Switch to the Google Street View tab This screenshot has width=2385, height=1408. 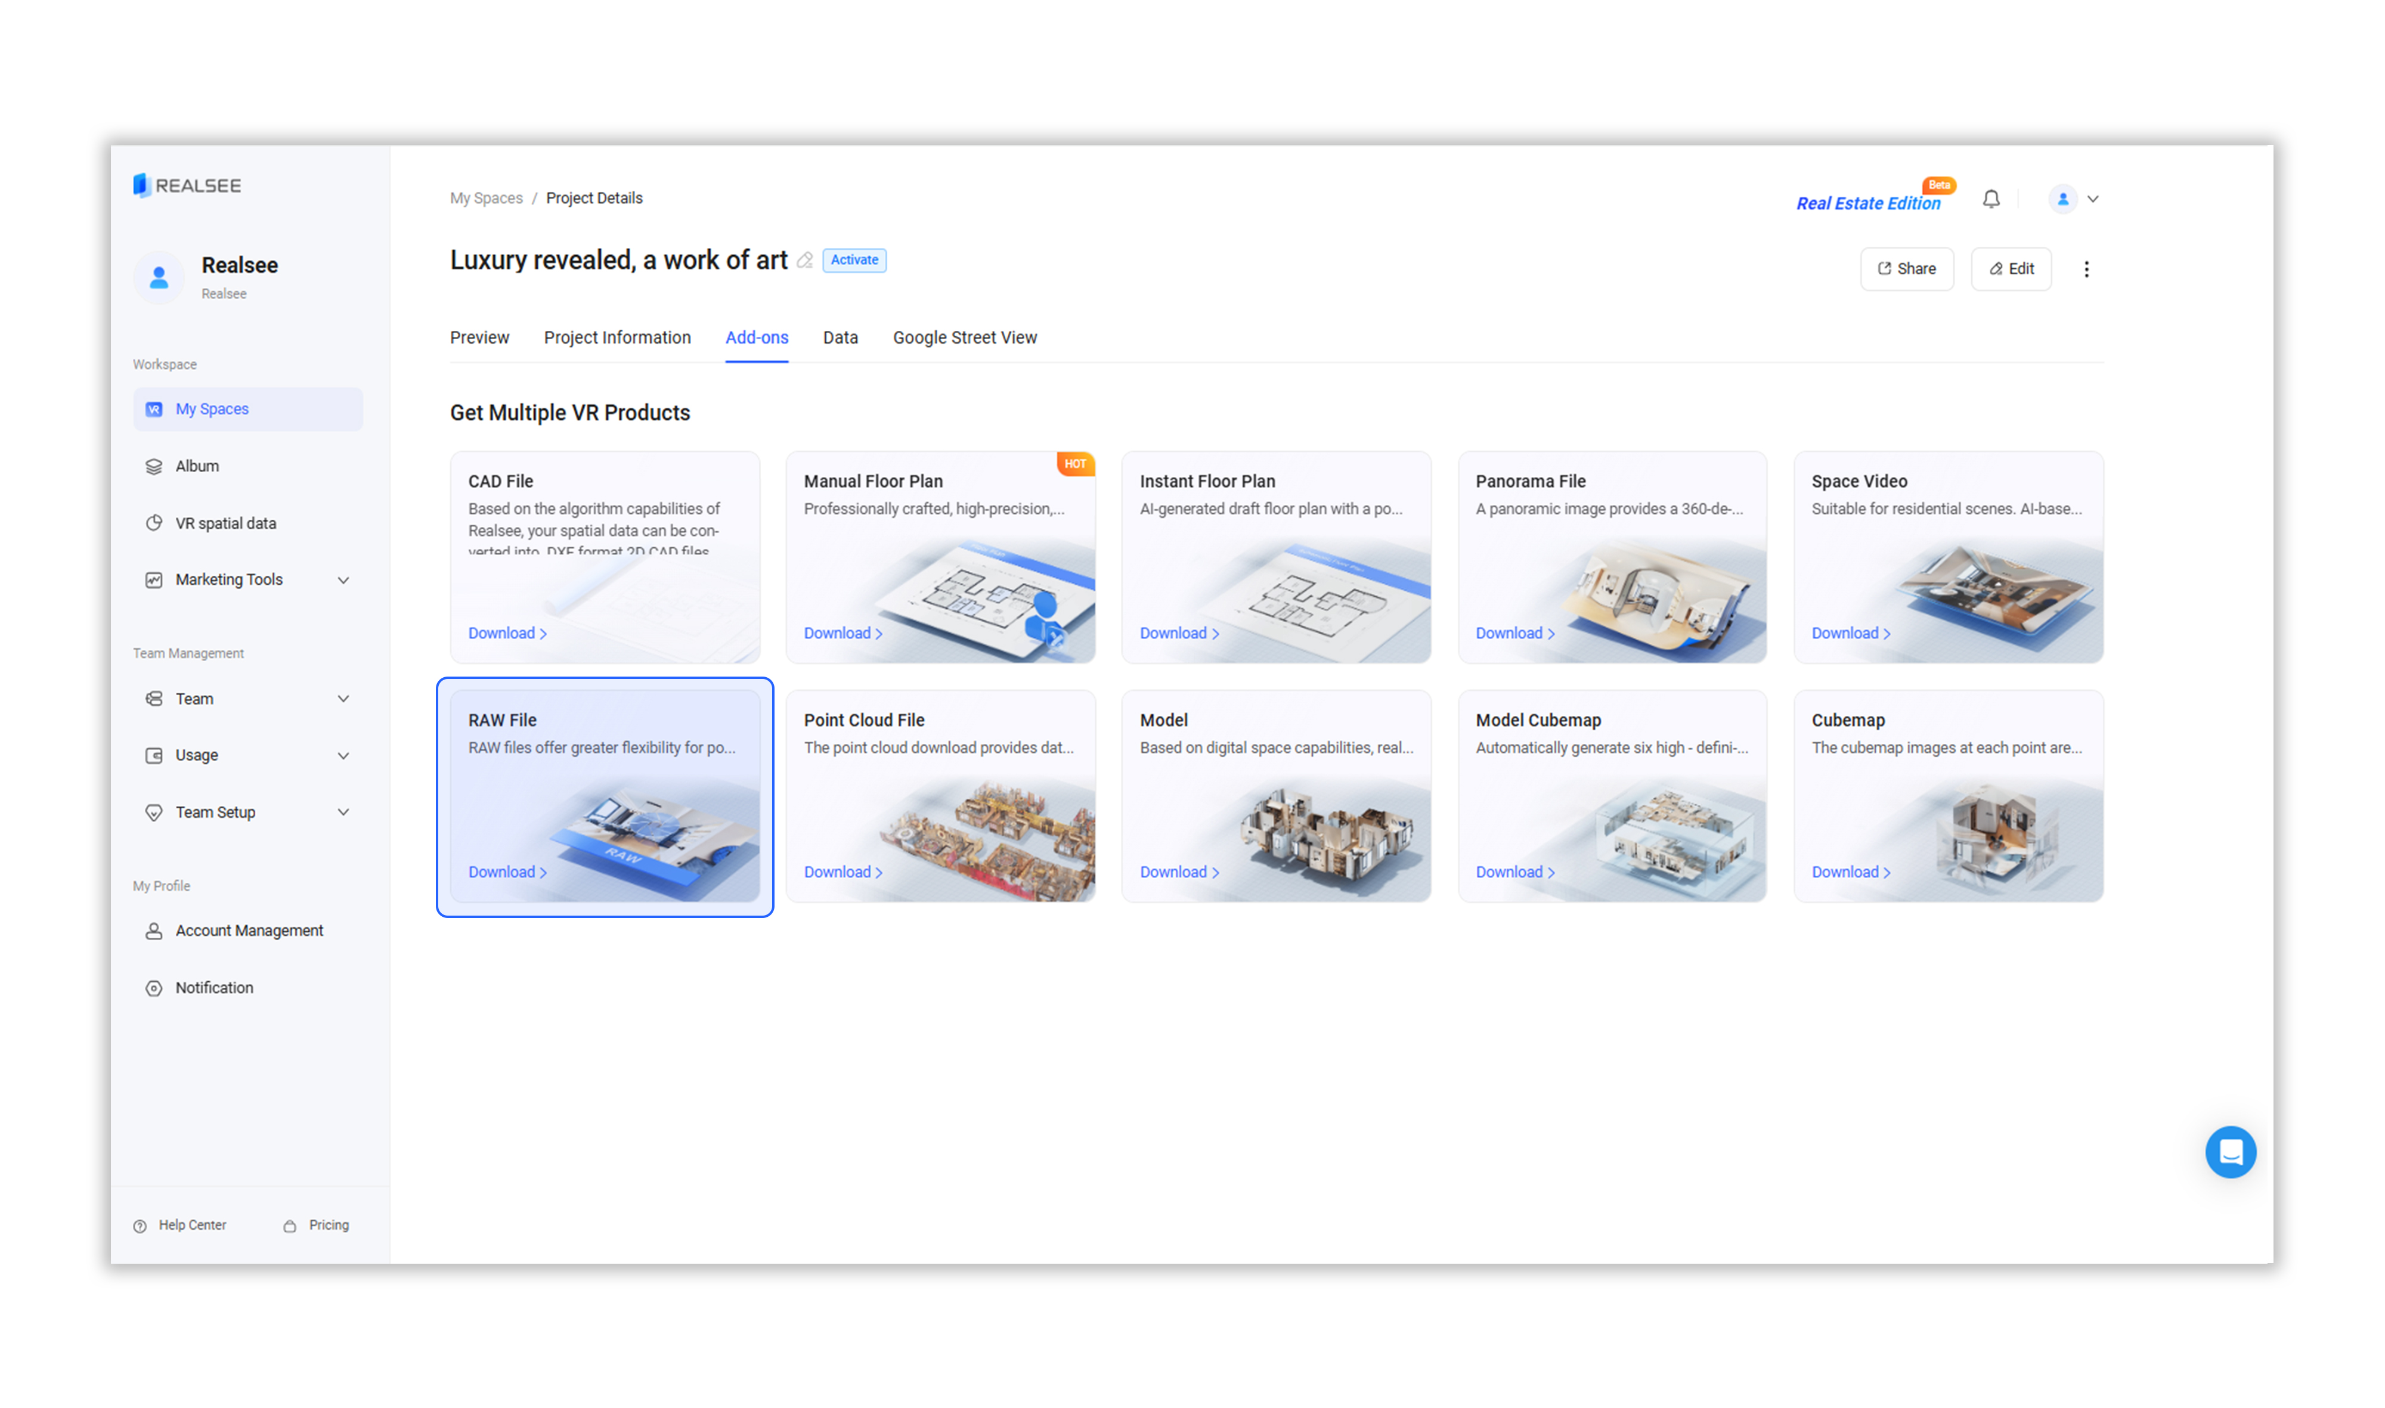964,338
